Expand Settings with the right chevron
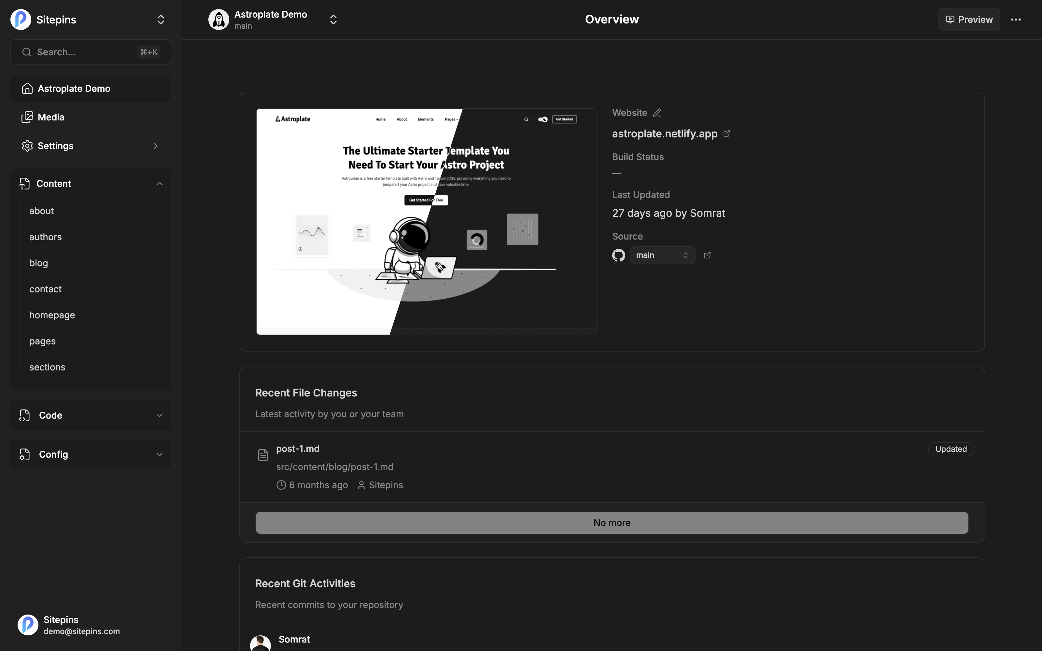This screenshot has height=651, width=1042. tap(155, 146)
